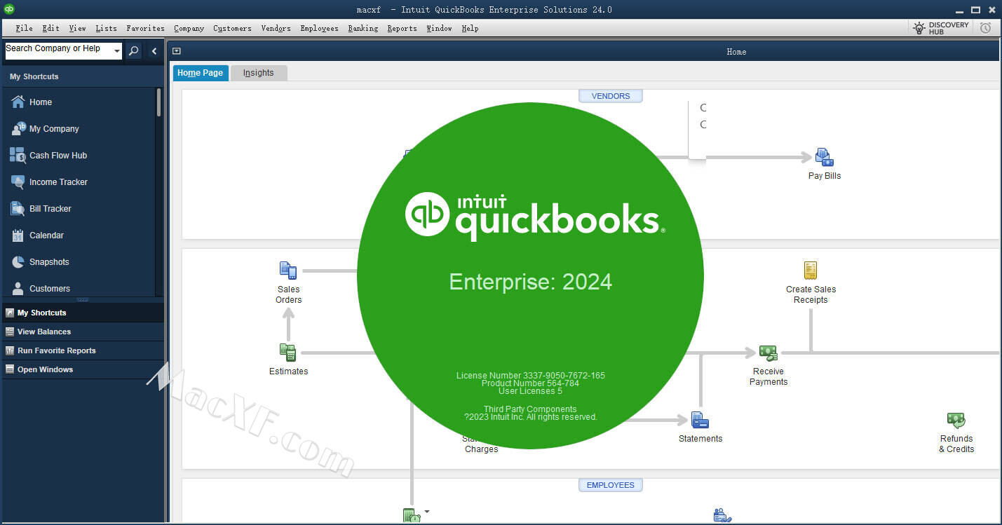Open the Reports menu
The image size is (1002, 525).
[402, 28]
